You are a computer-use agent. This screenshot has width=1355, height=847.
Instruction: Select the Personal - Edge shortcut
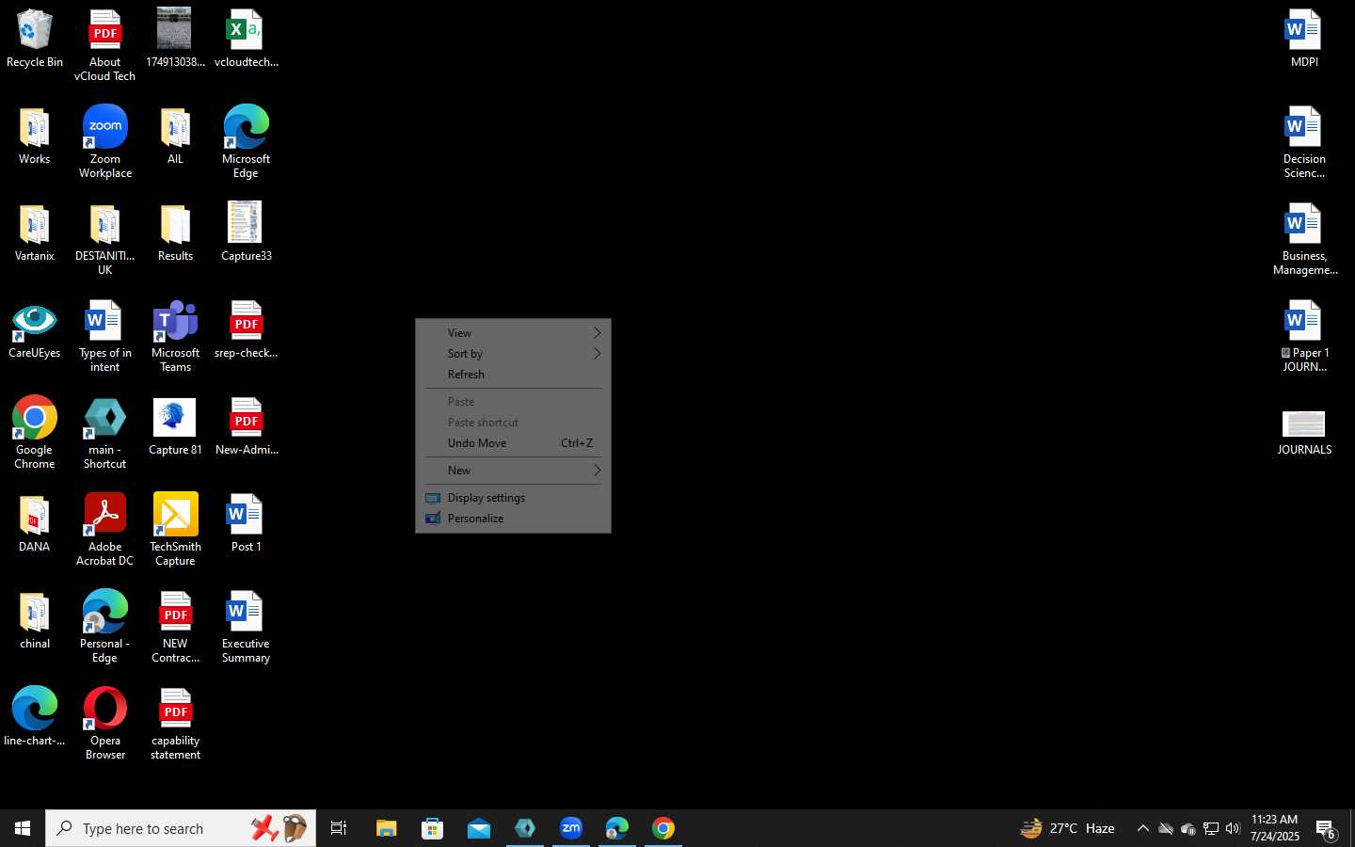point(105,627)
